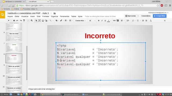Open the Arquivo menu

click(10, 17)
